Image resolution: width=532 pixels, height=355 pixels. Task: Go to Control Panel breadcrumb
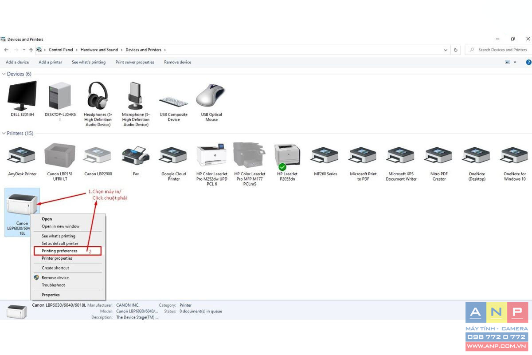tap(61, 50)
